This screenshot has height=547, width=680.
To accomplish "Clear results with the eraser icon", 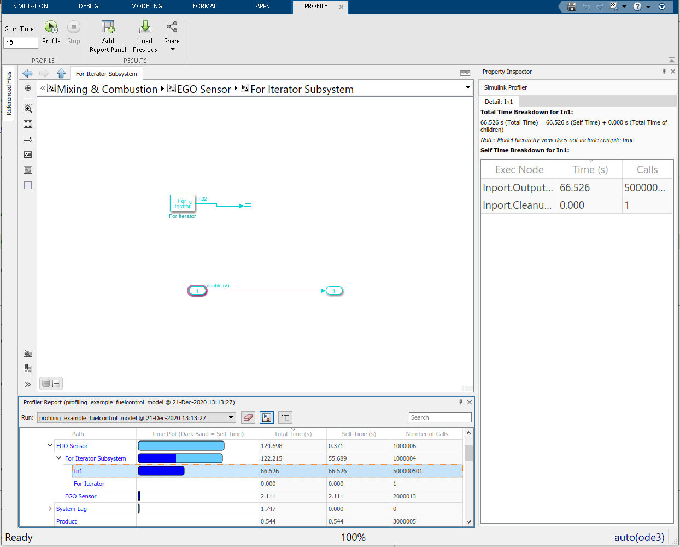I will (248, 417).
